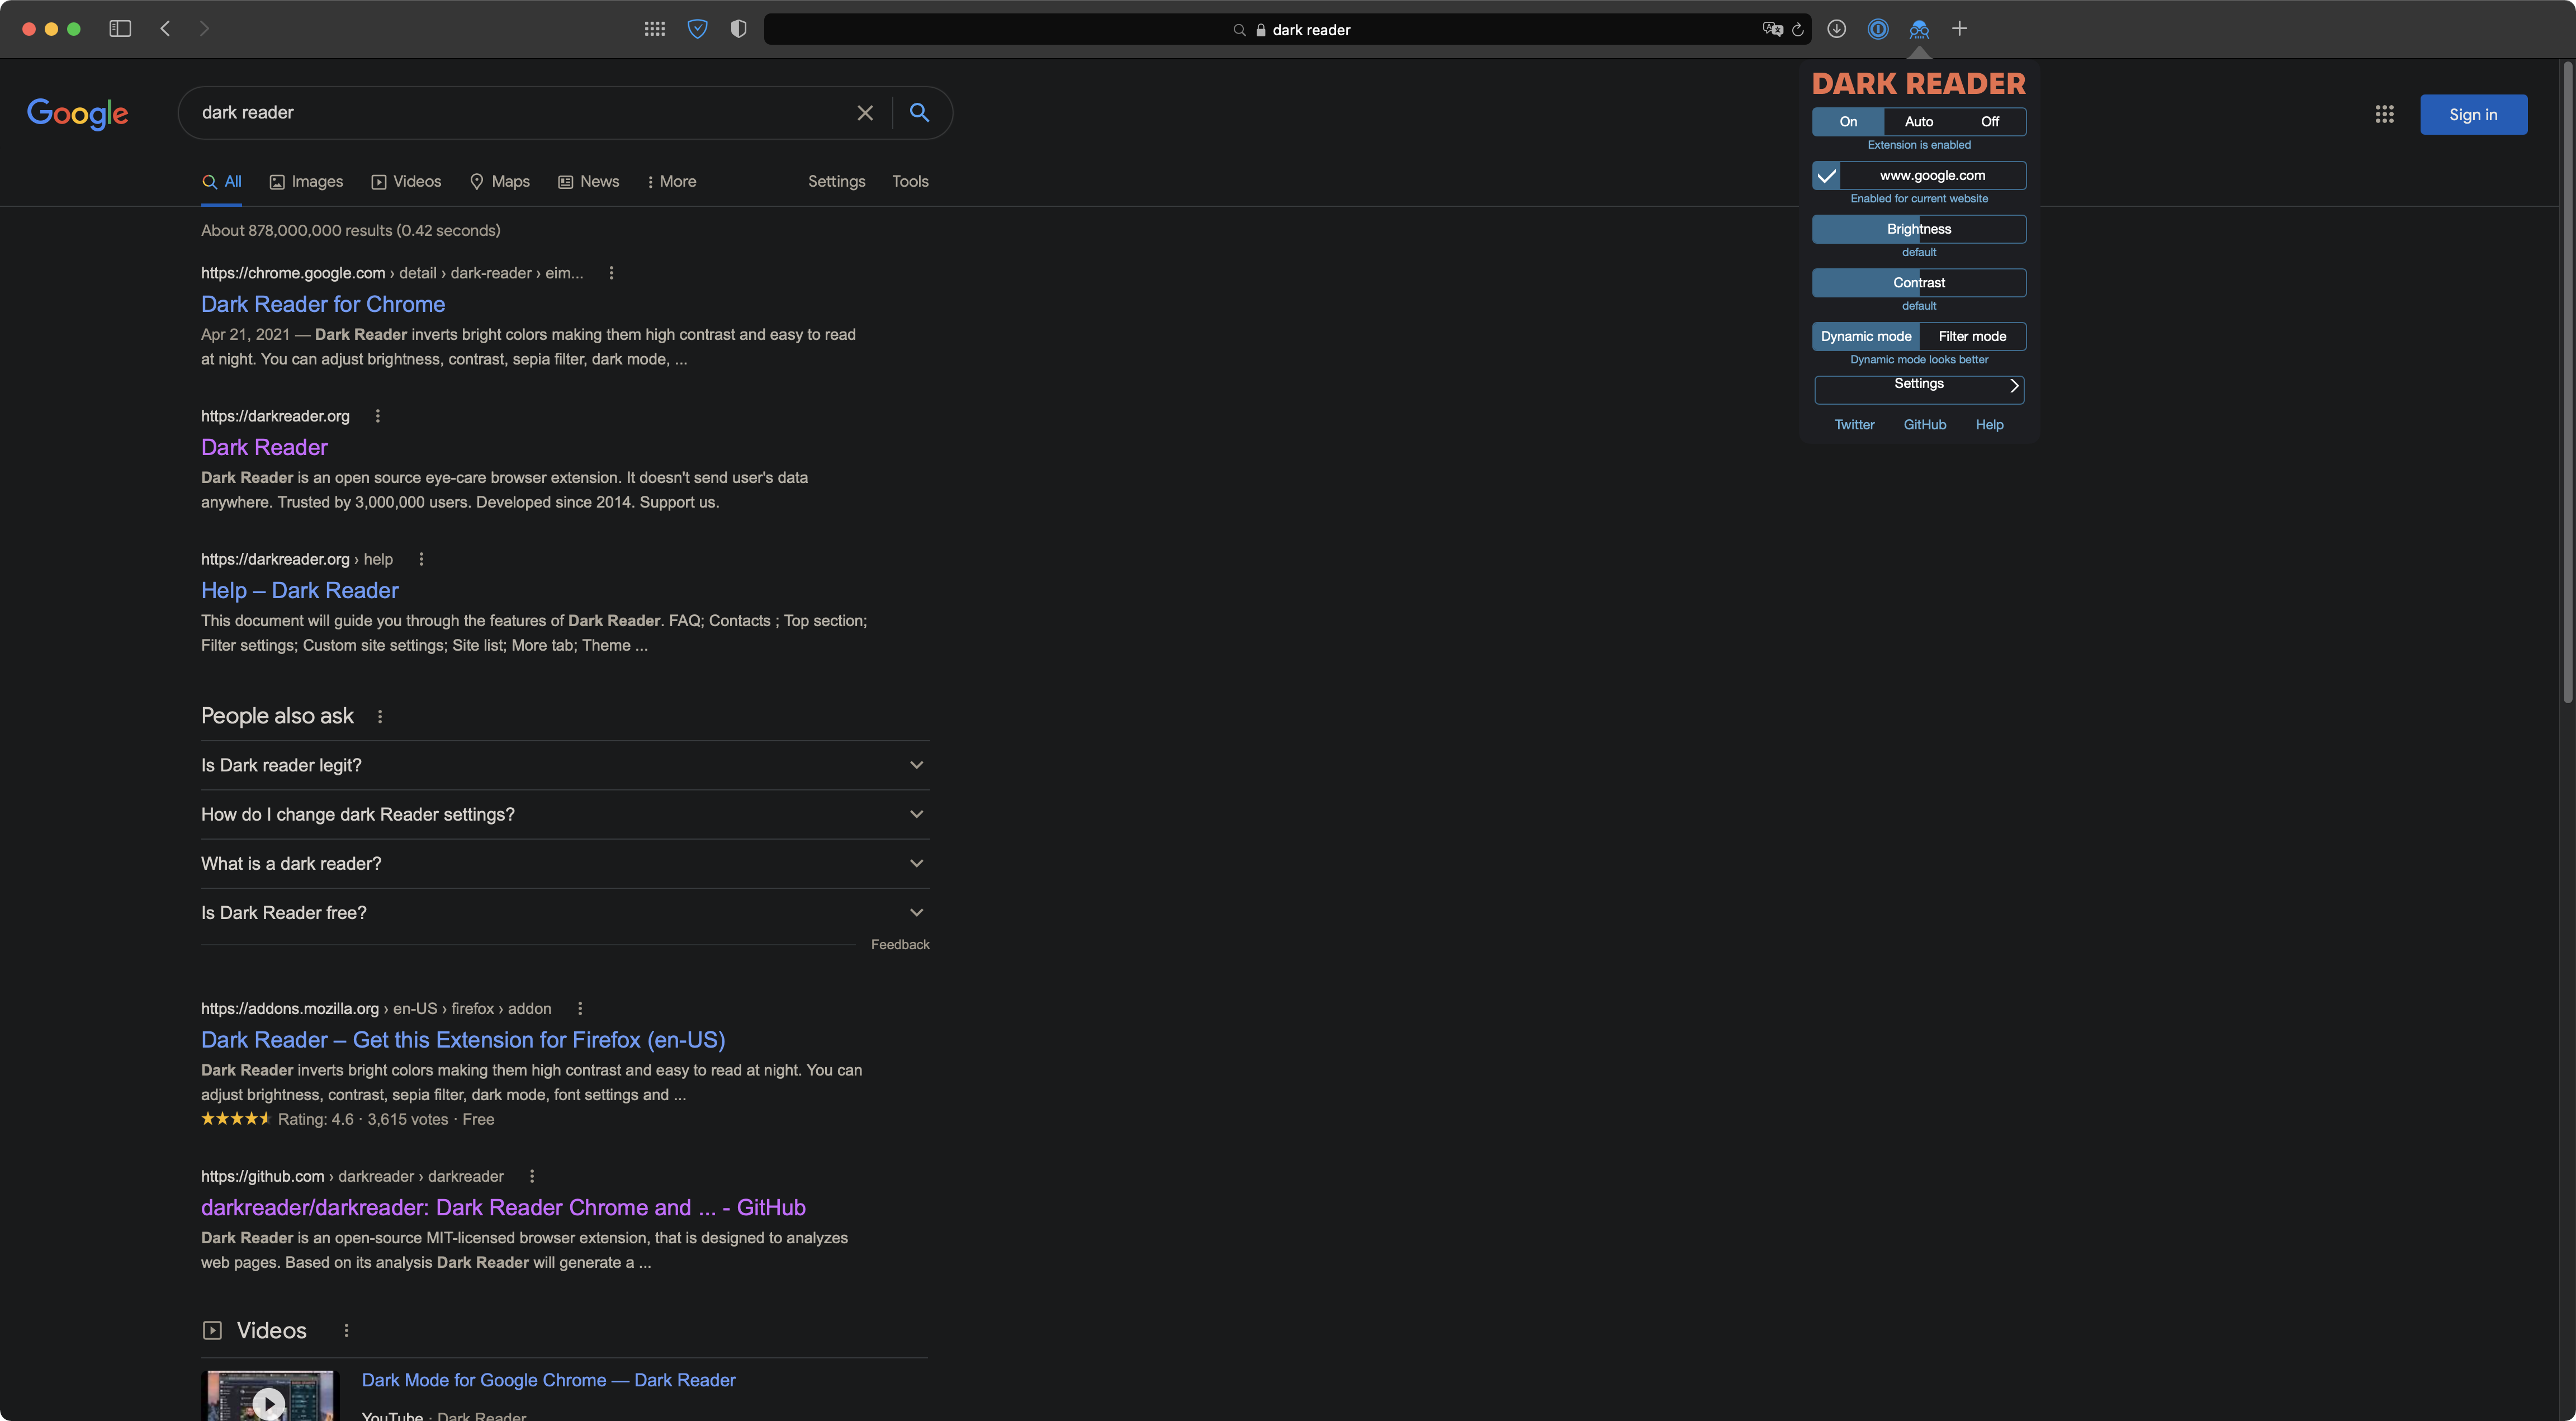The width and height of the screenshot is (2576, 1421).
Task: Switch to the Videos tab
Action: [407, 182]
